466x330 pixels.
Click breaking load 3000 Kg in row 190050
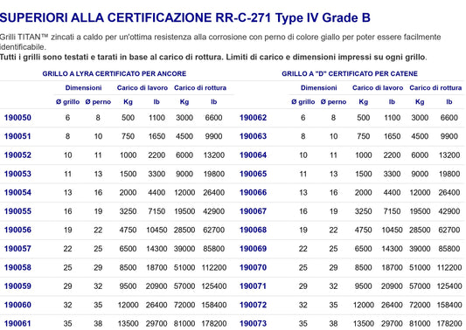(184, 118)
